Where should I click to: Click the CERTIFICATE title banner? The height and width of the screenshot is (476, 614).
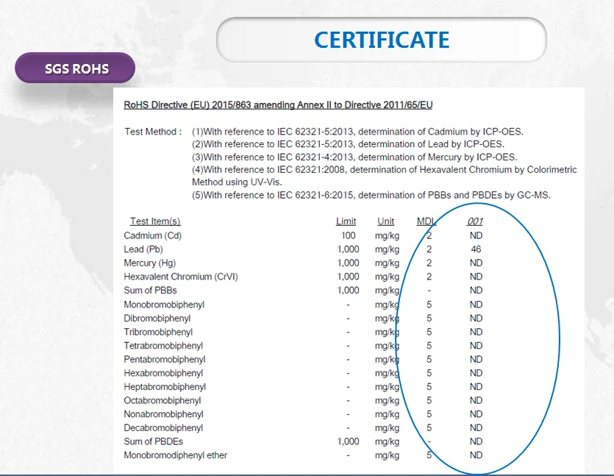point(381,39)
